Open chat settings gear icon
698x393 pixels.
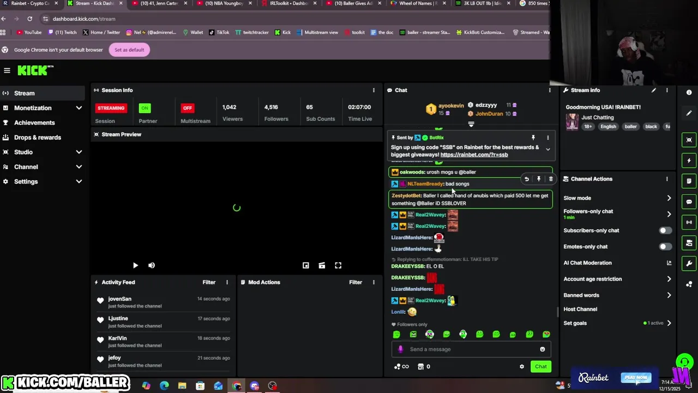522,367
